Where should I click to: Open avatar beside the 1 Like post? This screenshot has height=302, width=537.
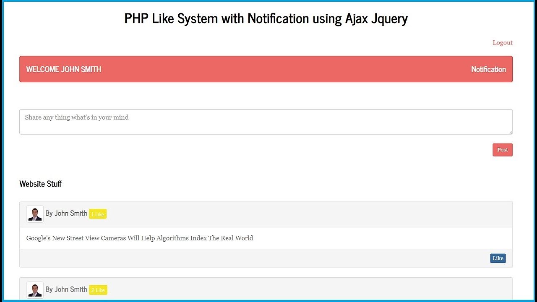pos(35,214)
